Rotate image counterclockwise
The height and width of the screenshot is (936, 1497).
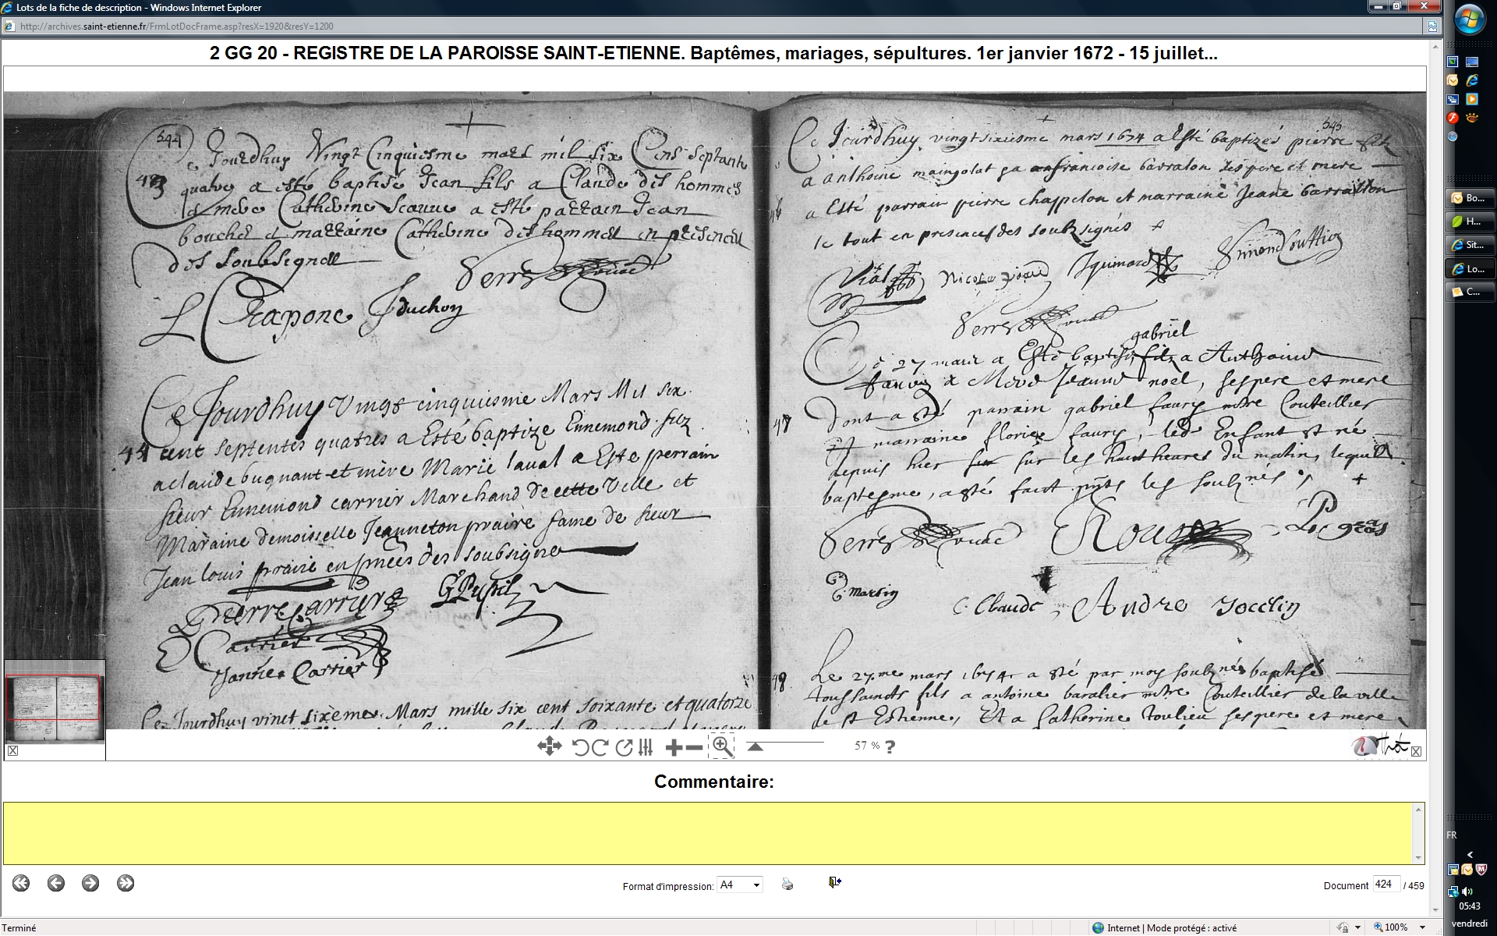[579, 747]
